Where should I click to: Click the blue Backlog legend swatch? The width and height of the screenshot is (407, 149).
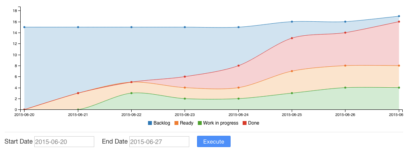point(150,123)
